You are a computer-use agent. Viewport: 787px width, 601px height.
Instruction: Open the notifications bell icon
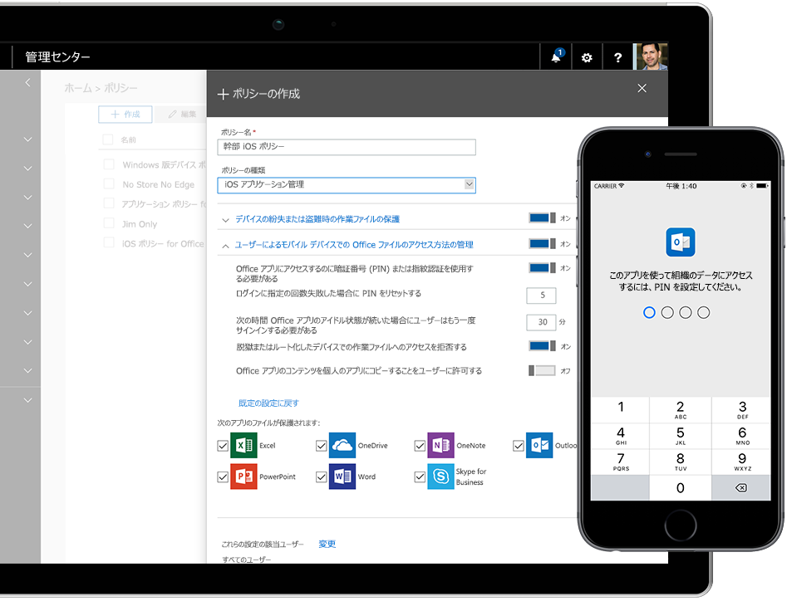557,56
